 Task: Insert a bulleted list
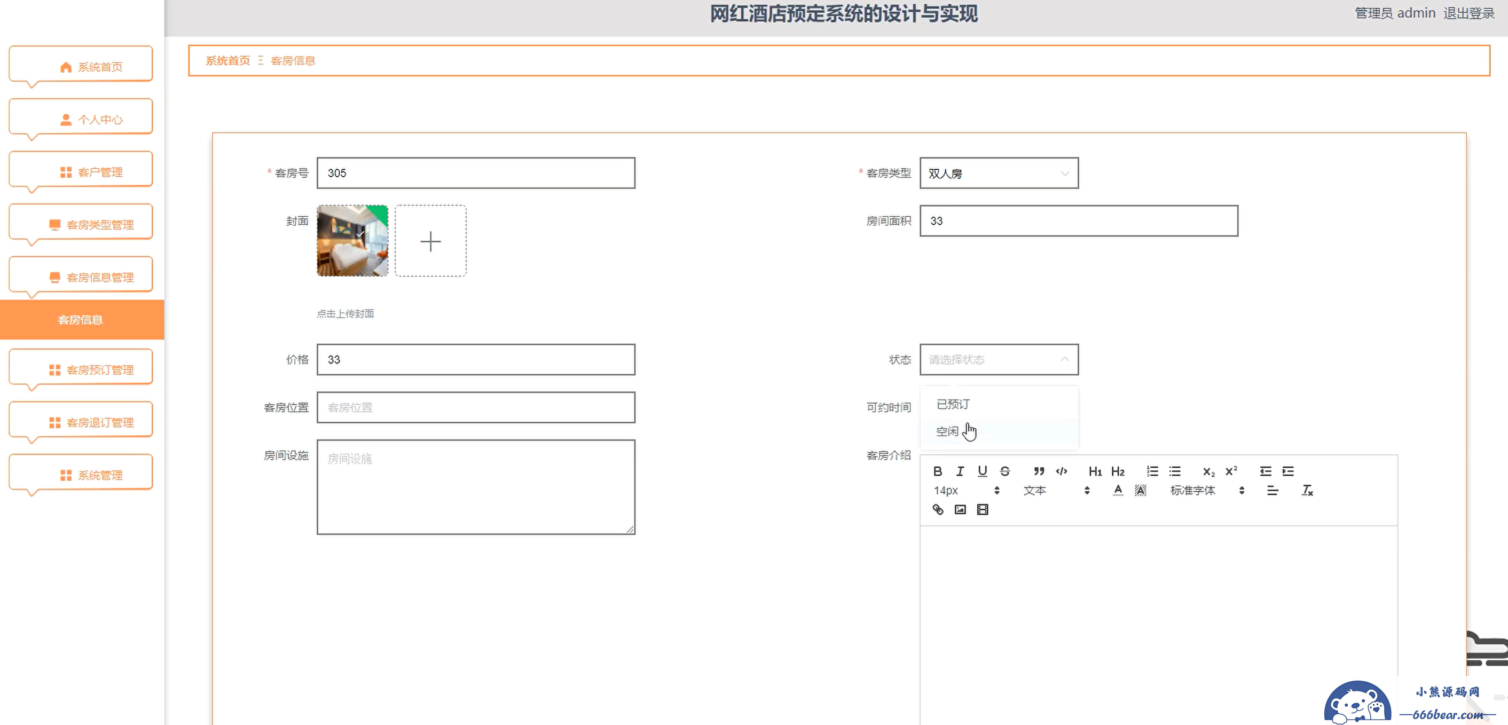pos(1174,471)
